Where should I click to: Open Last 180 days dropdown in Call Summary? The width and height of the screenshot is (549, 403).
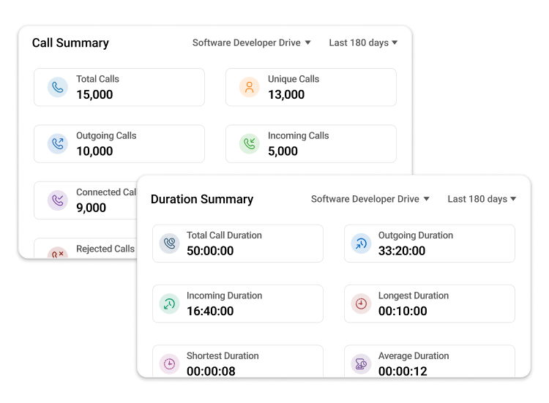(363, 43)
